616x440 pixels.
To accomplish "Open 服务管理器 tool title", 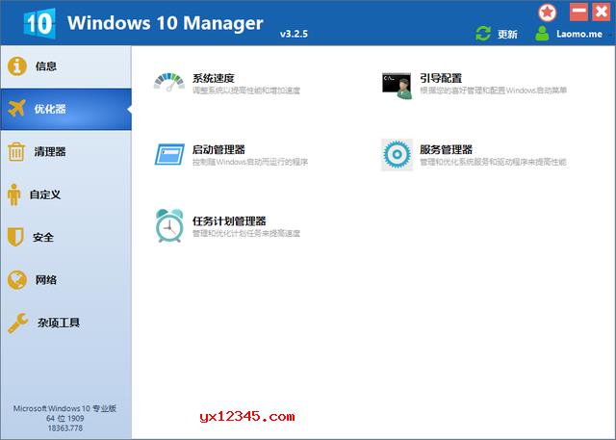I will [x=446, y=149].
